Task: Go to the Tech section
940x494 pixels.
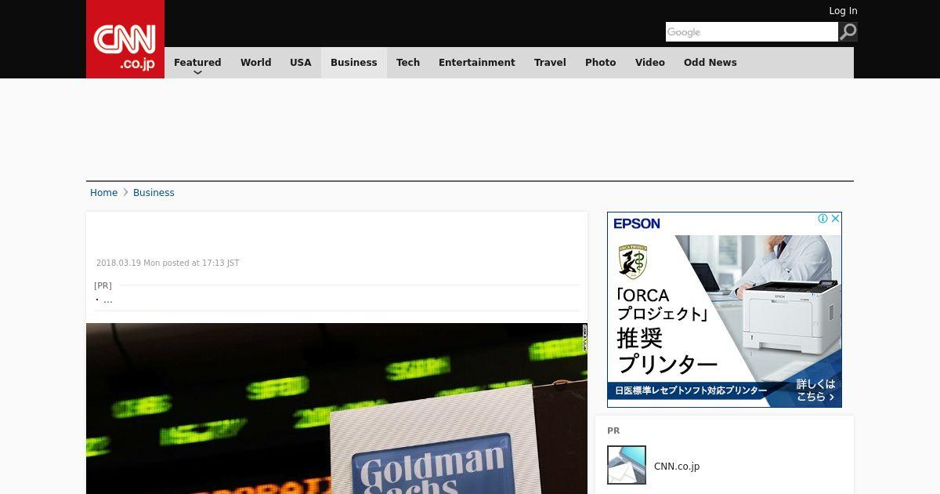Action: click(x=408, y=63)
